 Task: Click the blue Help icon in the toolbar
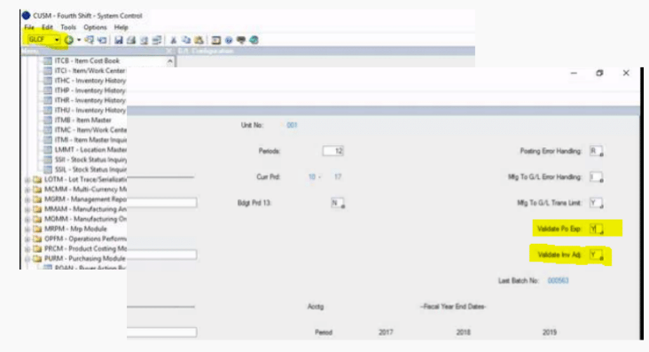click(x=229, y=40)
